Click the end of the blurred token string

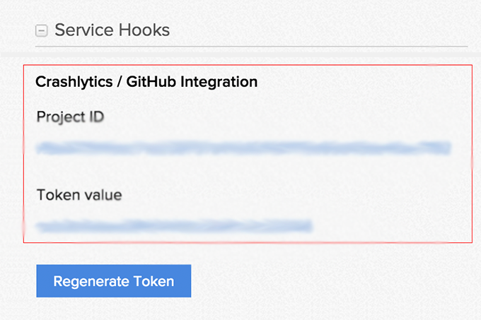point(310,226)
